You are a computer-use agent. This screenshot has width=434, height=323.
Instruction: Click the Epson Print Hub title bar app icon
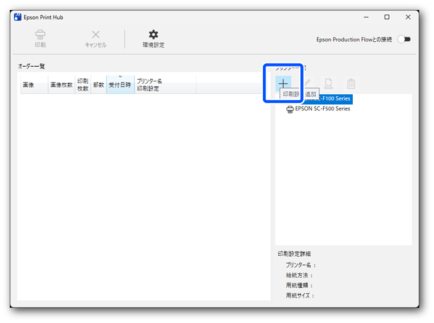17,17
